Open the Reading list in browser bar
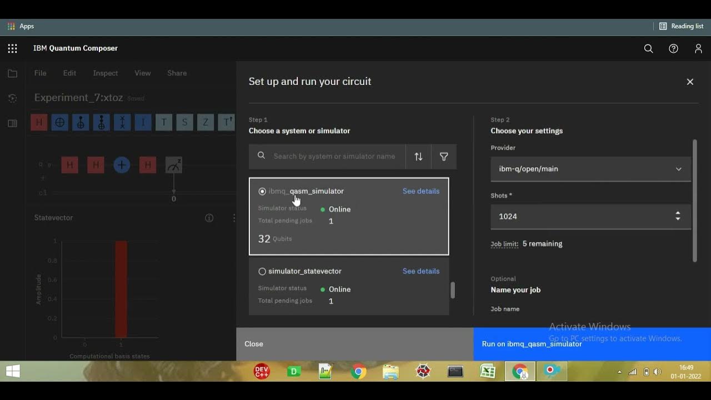This screenshot has width=711, height=400. coord(682,26)
